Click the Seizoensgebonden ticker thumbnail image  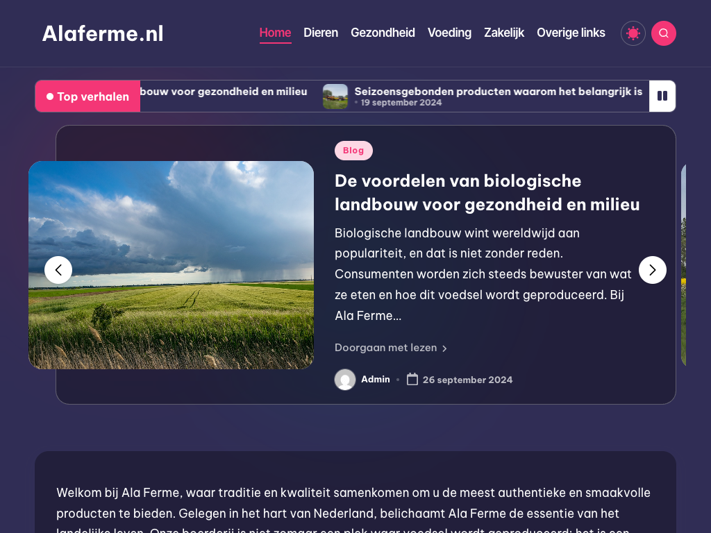tap(335, 96)
